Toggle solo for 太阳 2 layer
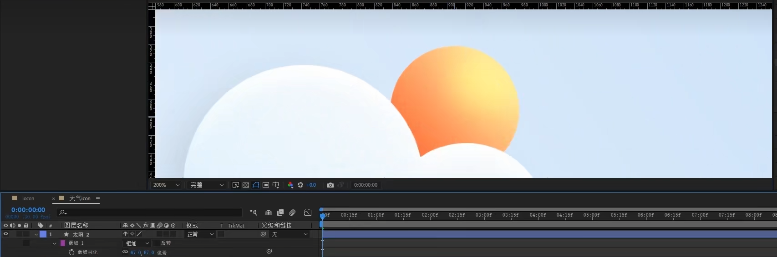Screen dimensions: 777x257 tap(19, 234)
